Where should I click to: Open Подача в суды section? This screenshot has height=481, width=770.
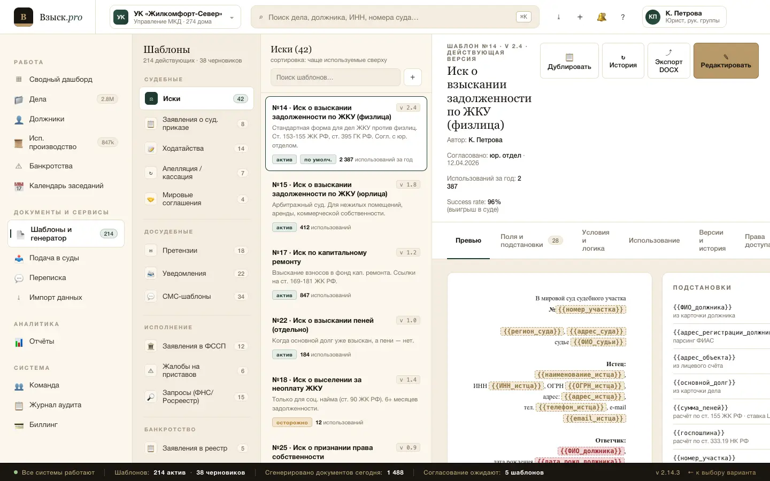(x=66, y=258)
